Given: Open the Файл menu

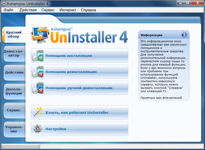Looking at the screenshot, I should click(8, 10).
